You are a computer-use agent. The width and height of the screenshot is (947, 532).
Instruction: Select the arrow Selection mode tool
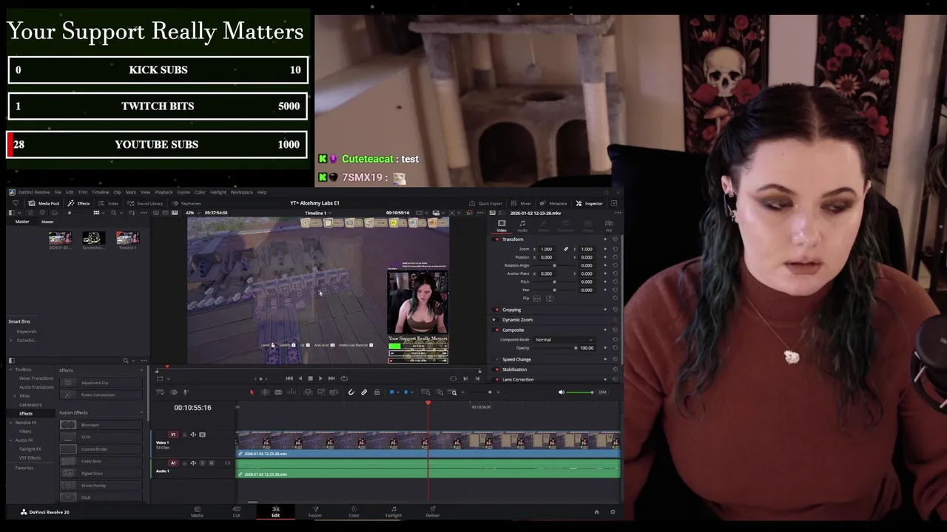pyautogui.click(x=252, y=392)
